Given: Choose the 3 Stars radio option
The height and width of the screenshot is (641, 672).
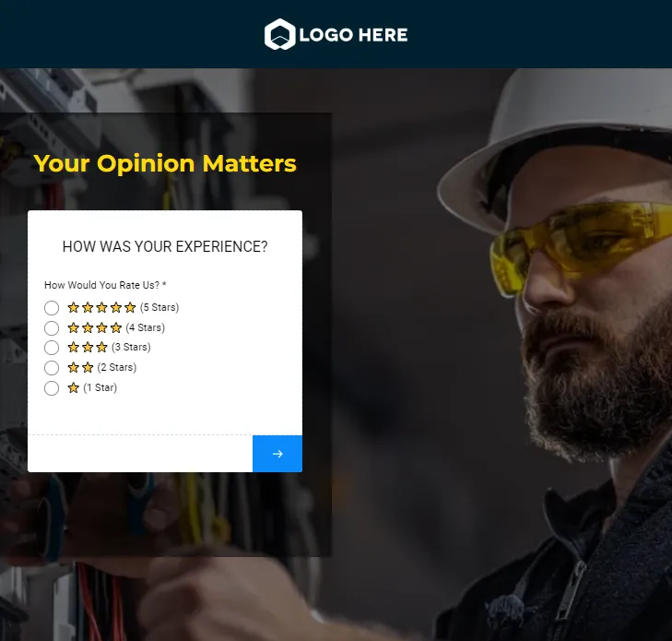Looking at the screenshot, I should [x=52, y=348].
